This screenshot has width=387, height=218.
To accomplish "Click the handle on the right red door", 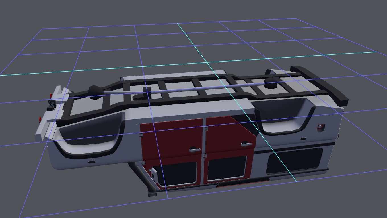I will coord(246,144).
